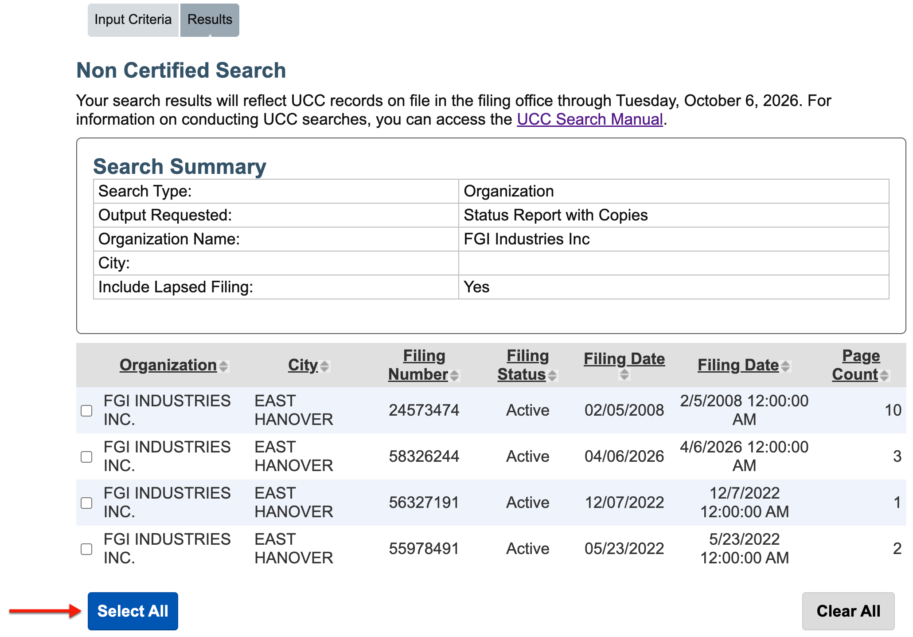Image resolution: width=913 pixels, height=637 pixels.
Task: Click filing number 56327191
Action: [424, 503]
